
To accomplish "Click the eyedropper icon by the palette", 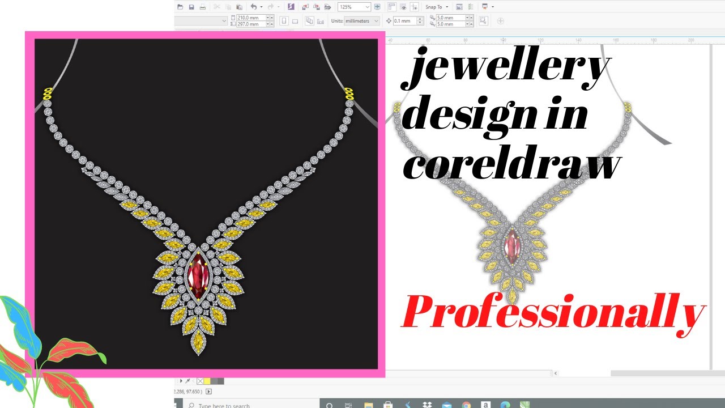I will tap(187, 381).
